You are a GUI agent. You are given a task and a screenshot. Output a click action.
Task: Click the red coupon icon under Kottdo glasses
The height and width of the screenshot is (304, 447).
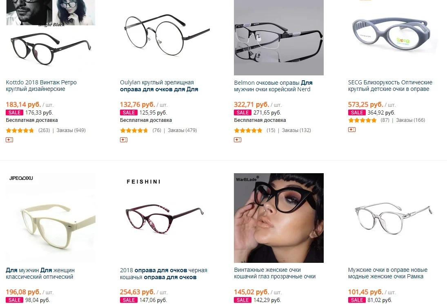[9, 140]
